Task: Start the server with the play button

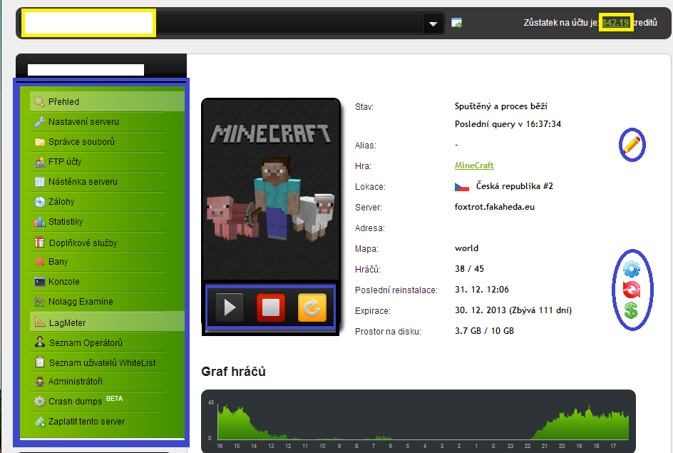Action: (230, 307)
